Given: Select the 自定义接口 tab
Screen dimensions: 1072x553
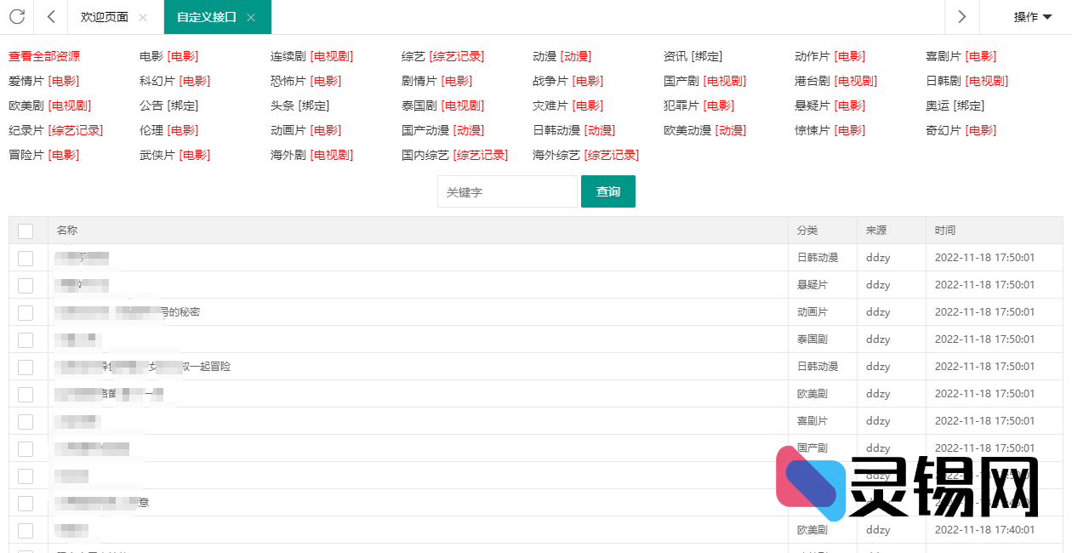Looking at the screenshot, I should point(206,17).
